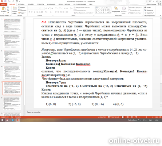Expand the shapes gallery with the More arrow
The width and height of the screenshot is (162, 146).
tap(110, 12)
